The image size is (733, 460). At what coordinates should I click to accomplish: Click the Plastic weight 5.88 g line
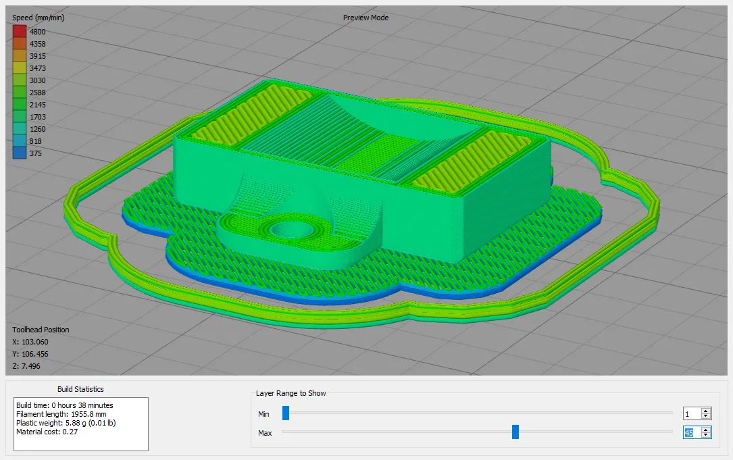pyautogui.click(x=66, y=423)
